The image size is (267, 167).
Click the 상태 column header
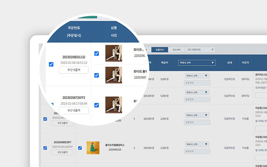tap(229, 63)
